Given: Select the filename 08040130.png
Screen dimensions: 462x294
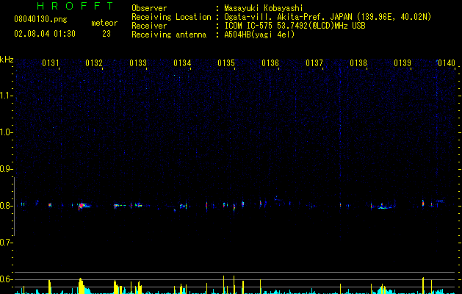Looking at the screenshot, I should (x=40, y=19).
